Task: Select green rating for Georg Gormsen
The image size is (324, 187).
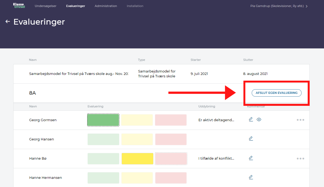Action: coord(103,120)
